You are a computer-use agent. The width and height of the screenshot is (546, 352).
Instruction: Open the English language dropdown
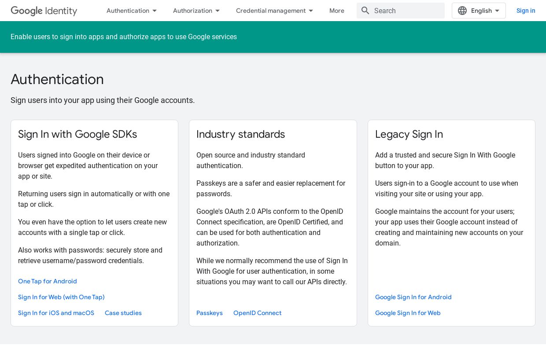click(x=479, y=11)
